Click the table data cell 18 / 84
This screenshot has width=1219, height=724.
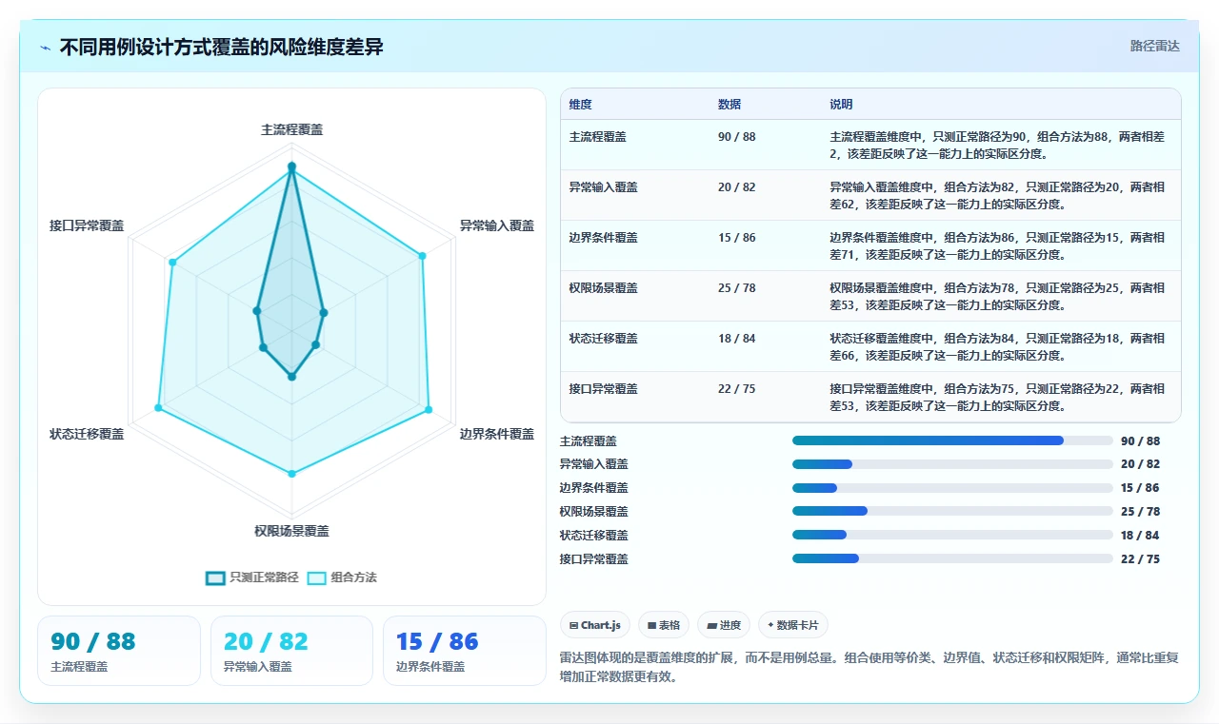pos(737,339)
